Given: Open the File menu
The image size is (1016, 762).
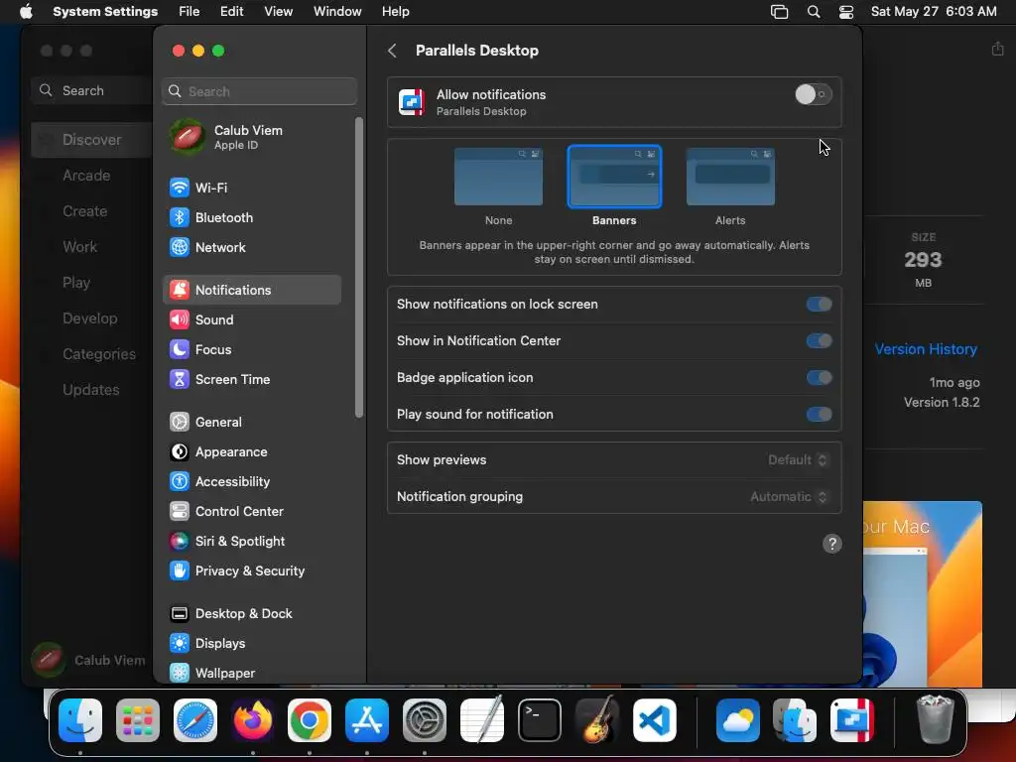Looking at the screenshot, I should tap(190, 12).
